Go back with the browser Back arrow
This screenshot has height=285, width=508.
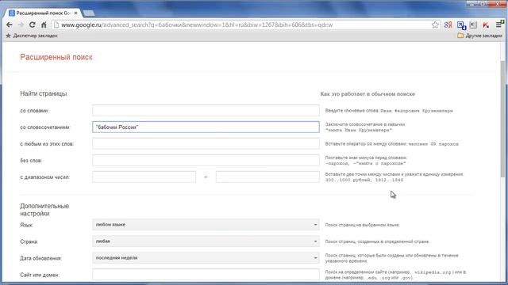click(x=10, y=25)
